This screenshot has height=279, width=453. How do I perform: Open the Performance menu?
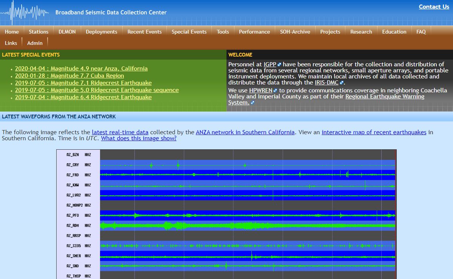pyautogui.click(x=254, y=32)
